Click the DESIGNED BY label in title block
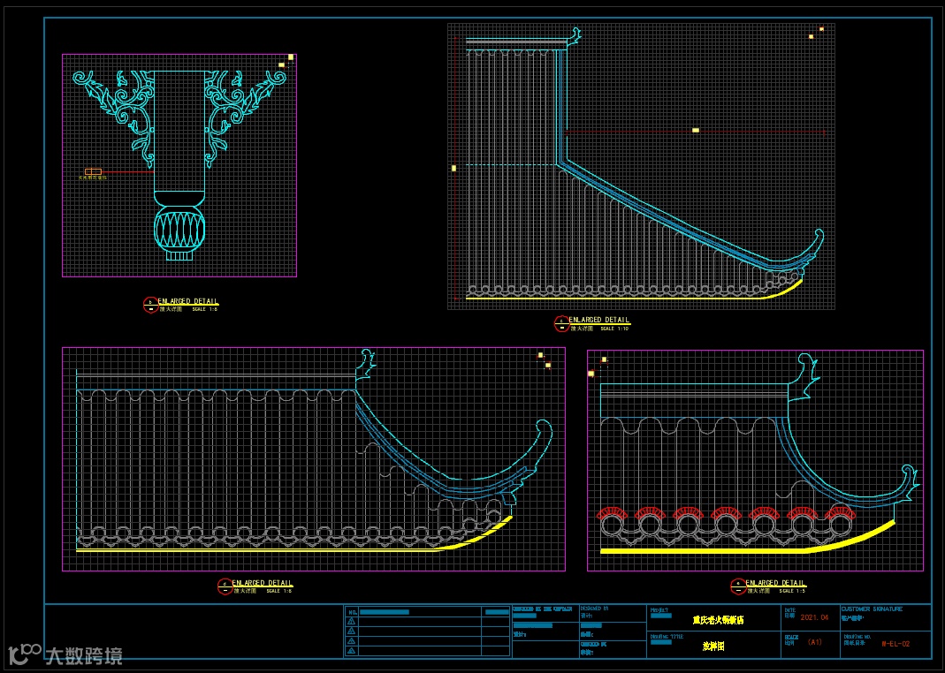The image size is (945, 673). [594, 609]
